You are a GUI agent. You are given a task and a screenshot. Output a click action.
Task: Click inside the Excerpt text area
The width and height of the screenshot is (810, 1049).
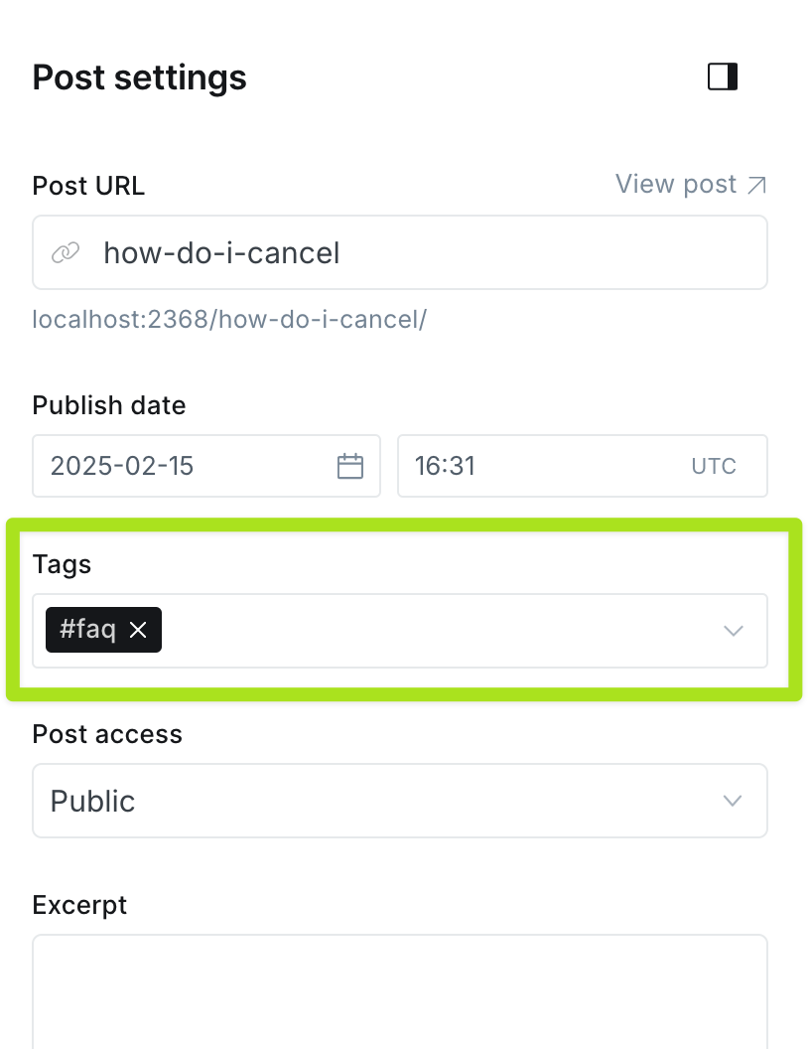pos(399,991)
